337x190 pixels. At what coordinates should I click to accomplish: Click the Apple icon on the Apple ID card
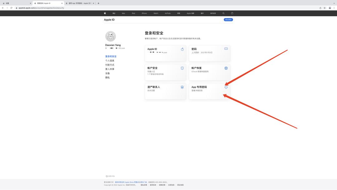(182, 49)
